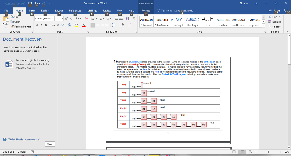
Task: Activate the Format Painter brush
Action: coord(12,27)
